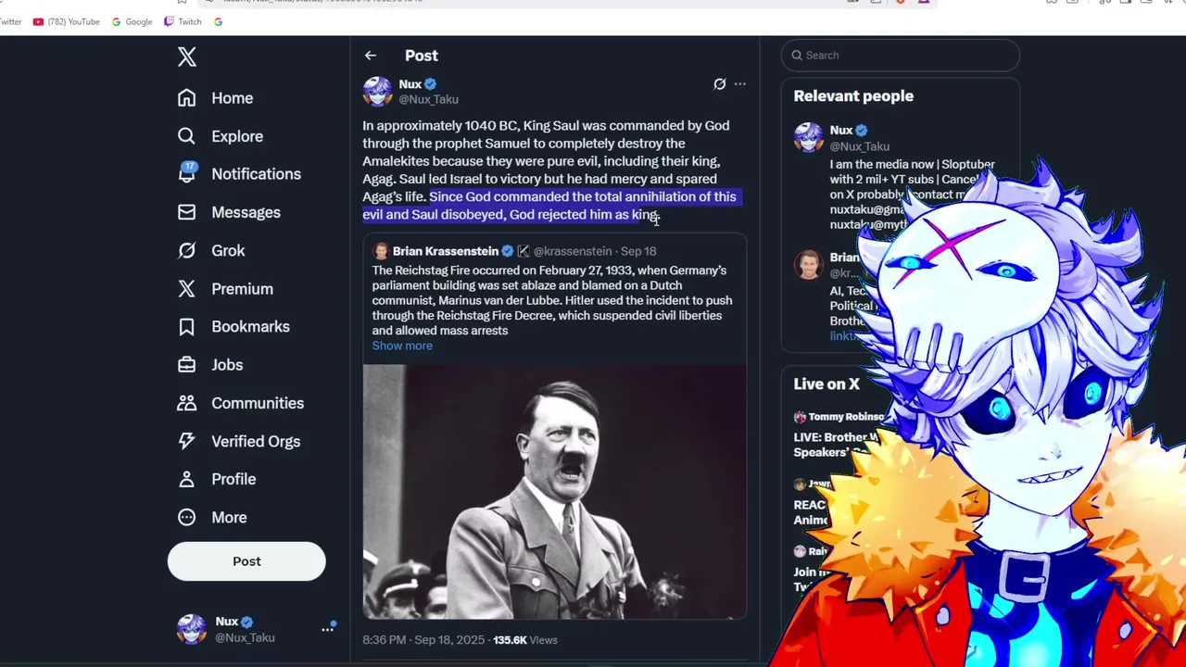Open the Explore page
This screenshot has width=1186, height=667.
click(221, 136)
